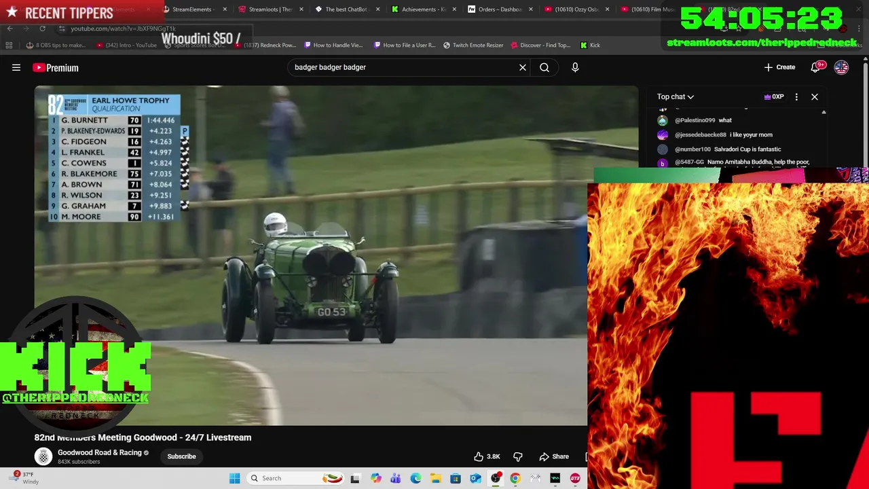This screenshot has height=489, width=869.
Task: Select @jessedebaecke88 chat message
Action: 724,134
